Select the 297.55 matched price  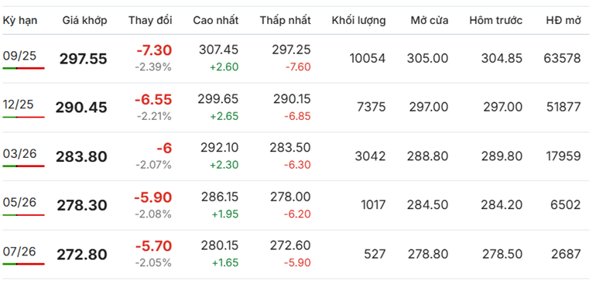coord(84,59)
